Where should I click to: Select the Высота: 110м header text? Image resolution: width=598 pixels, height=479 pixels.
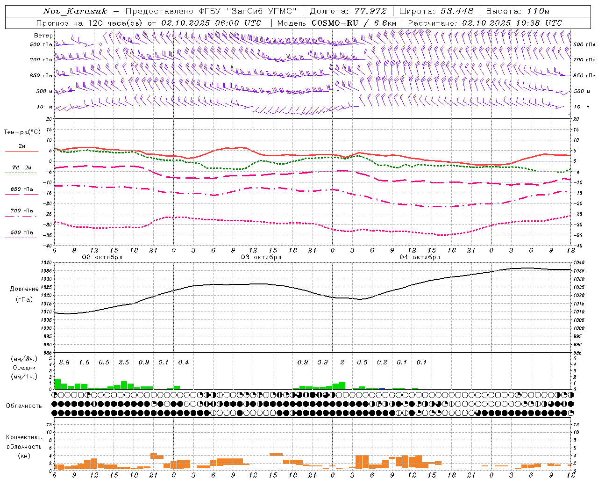(x=518, y=11)
